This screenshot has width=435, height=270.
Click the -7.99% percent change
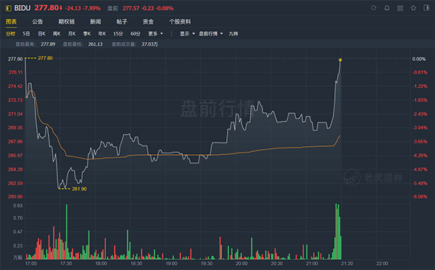[x=91, y=8]
